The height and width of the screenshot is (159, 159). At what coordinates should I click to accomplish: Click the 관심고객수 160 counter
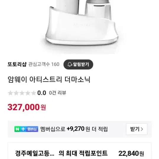44,64
